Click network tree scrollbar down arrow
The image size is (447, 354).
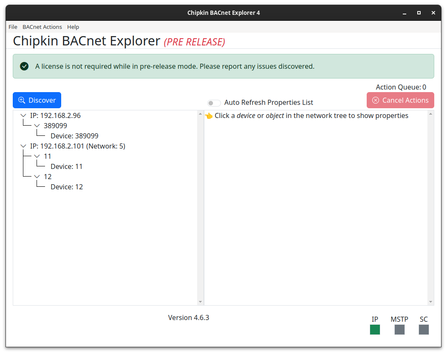click(x=200, y=302)
